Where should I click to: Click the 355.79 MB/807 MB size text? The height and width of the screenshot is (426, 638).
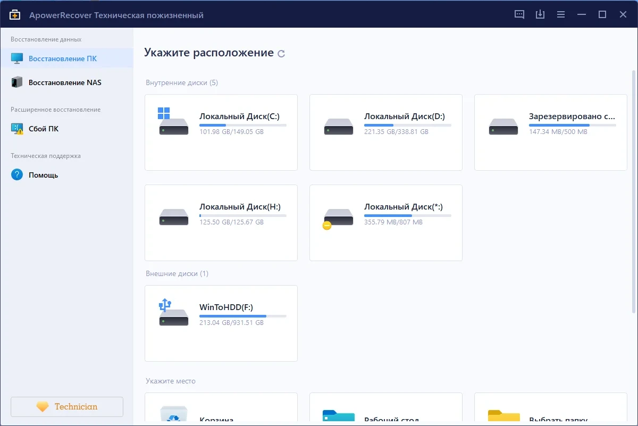coord(393,222)
